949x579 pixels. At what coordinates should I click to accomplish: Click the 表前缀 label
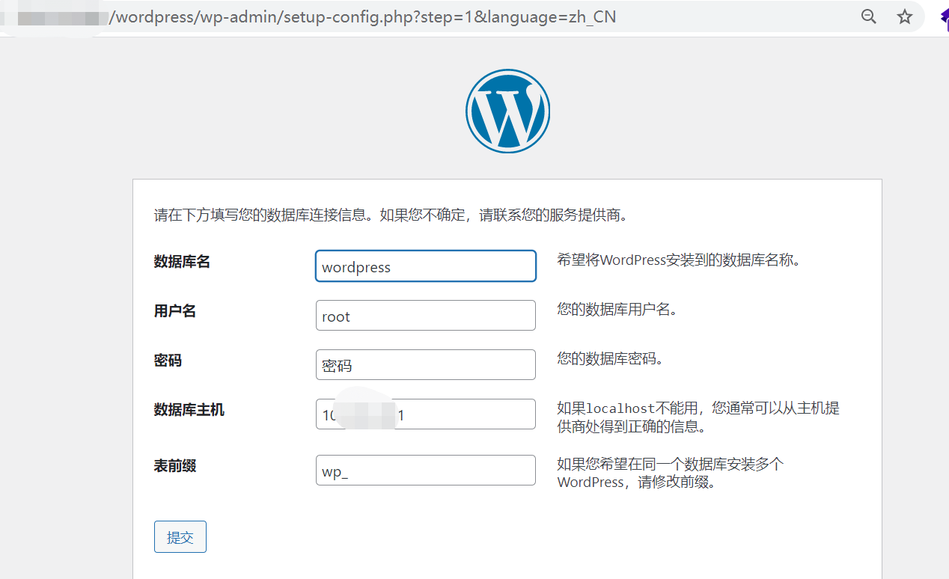(x=175, y=466)
